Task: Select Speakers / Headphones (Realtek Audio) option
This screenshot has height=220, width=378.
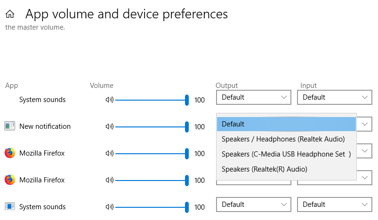Action: tap(283, 139)
